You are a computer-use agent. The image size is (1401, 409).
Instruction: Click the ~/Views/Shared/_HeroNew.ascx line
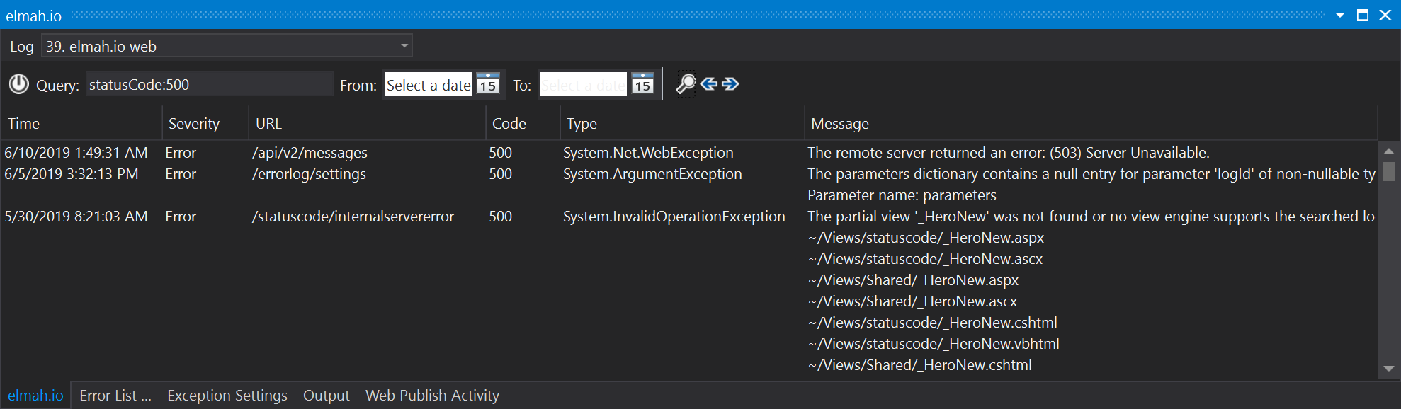912,301
